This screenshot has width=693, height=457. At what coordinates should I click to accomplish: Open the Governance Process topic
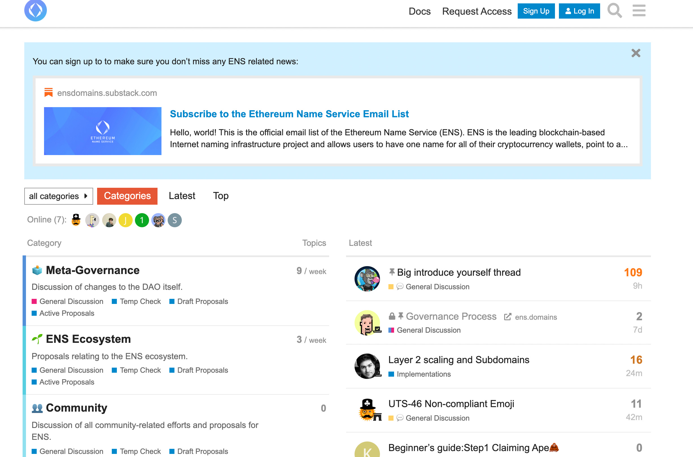pyautogui.click(x=451, y=317)
